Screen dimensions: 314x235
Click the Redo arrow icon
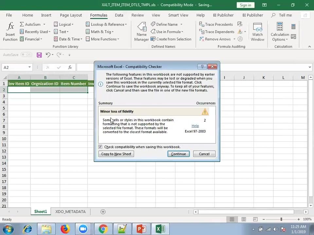59,55
